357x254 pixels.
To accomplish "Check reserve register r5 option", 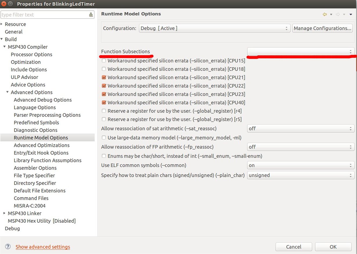I will point(104,119).
